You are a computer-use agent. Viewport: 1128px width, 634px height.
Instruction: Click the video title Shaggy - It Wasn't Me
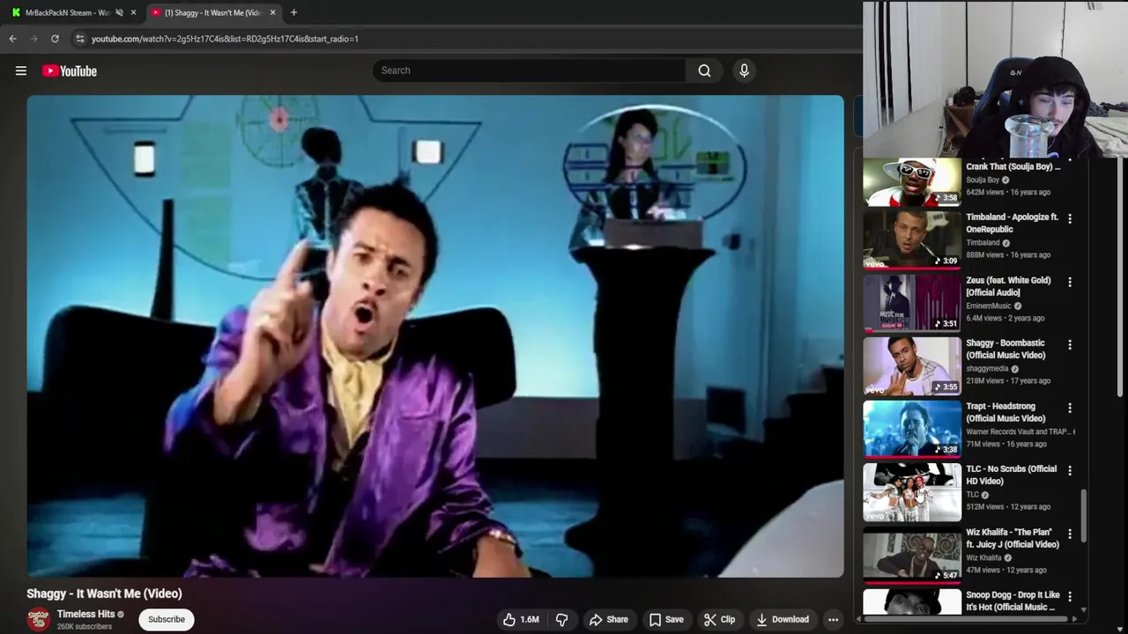click(x=104, y=593)
